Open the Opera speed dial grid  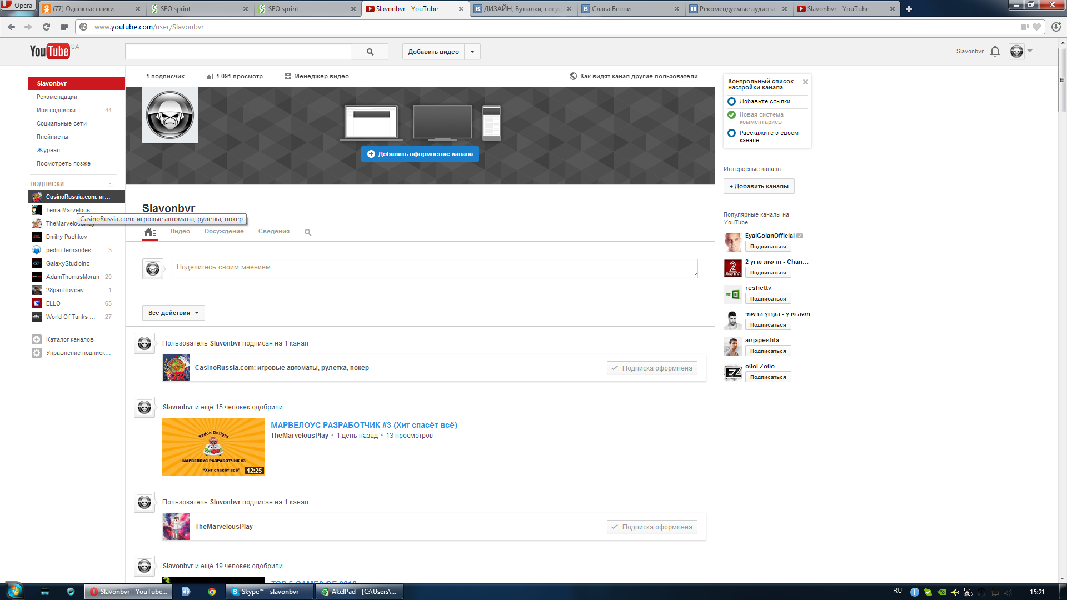[x=64, y=27]
